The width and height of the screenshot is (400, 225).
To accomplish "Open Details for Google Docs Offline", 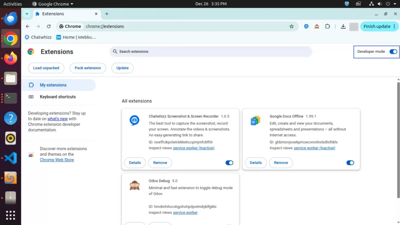I will pyautogui.click(x=256, y=163).
